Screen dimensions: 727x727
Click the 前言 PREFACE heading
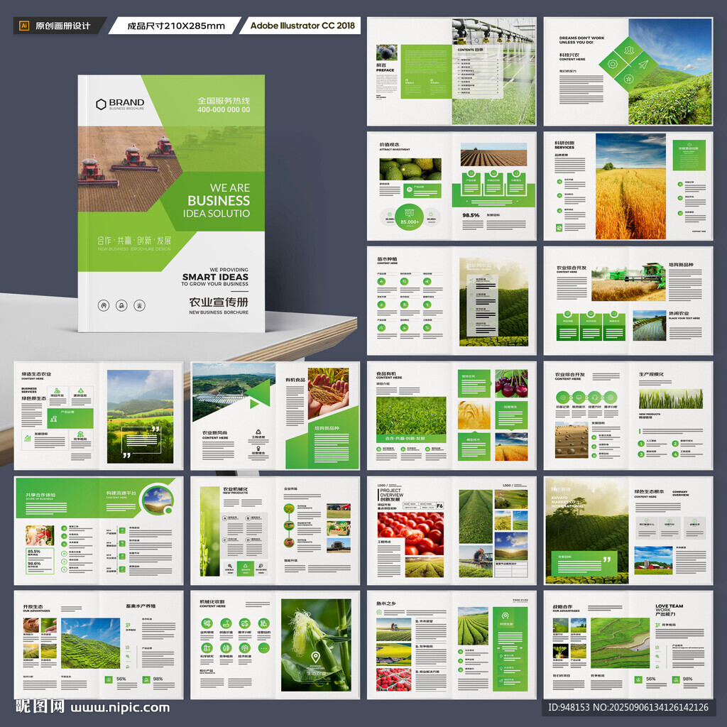tap(386, 67)
